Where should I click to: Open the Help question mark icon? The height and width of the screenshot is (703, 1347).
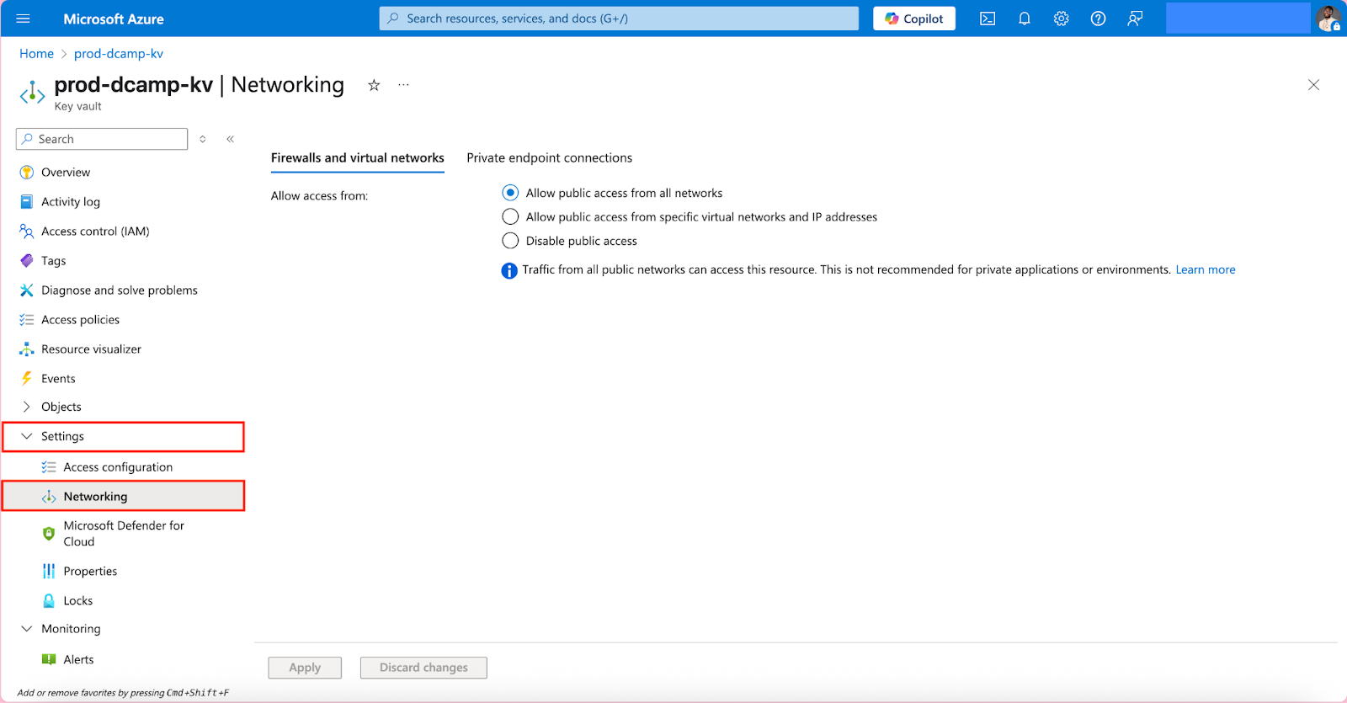1099,19
